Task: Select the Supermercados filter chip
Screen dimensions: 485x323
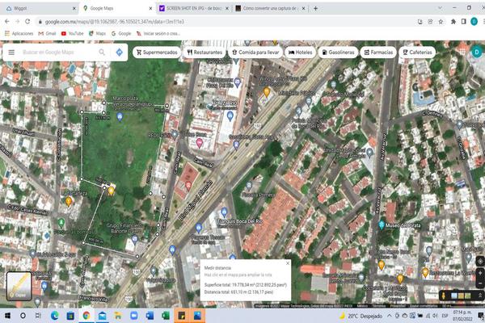Action: click(158, 52)
